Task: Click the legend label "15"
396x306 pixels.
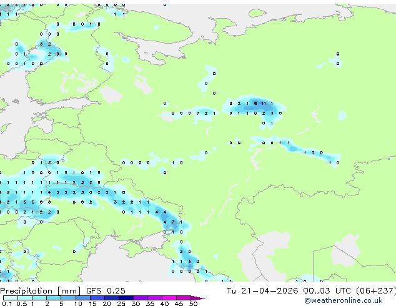Action: pyautogui.click(x=92, y=304)
